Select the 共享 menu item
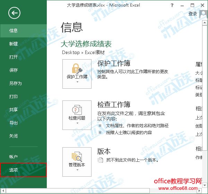This screenshot has width=208, height=194. [x=23, y=109]
